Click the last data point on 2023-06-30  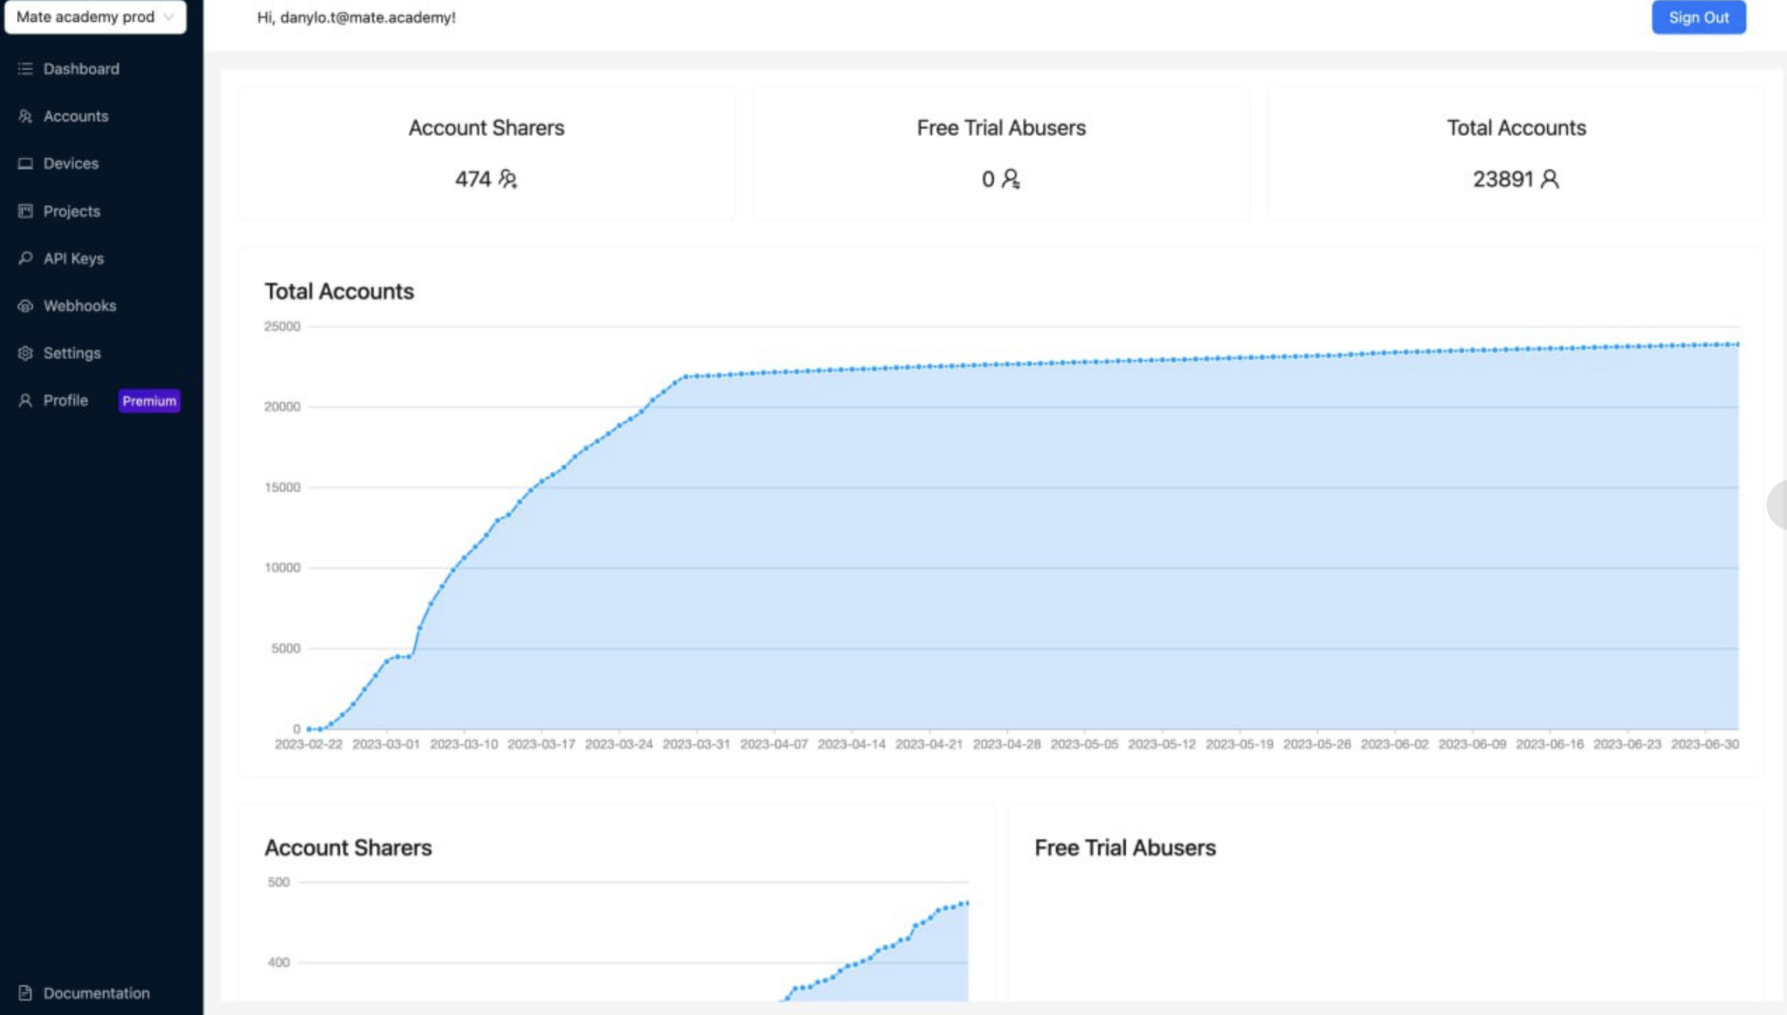coord(1737,344)
